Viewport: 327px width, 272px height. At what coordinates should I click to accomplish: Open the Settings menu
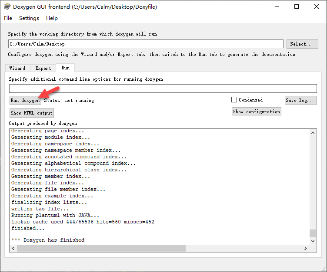pos(29,18)
